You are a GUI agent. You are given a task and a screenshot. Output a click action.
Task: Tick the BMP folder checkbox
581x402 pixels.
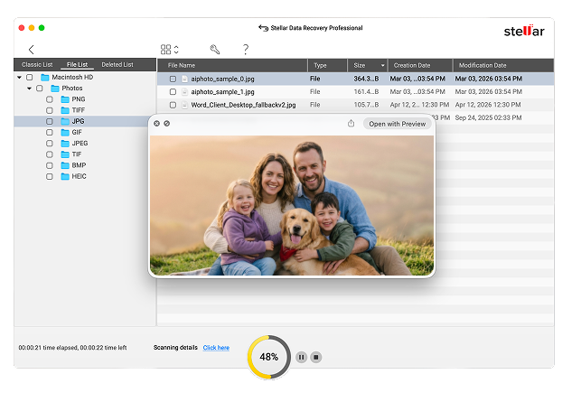click(50, 165)
